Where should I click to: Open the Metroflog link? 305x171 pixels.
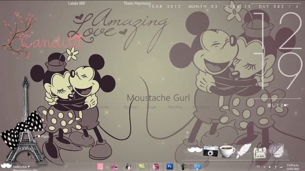click(x=175, y=107)
